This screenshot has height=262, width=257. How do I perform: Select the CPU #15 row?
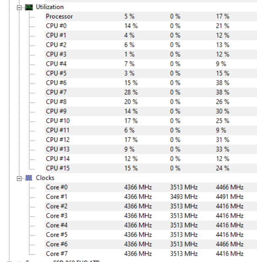(151, 168)
